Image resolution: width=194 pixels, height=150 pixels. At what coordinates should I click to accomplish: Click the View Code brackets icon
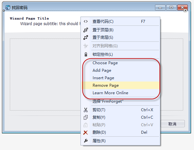click(x=86, y=22)
